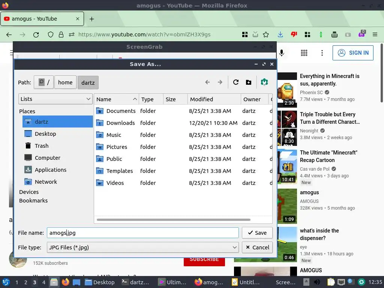Click into the File name field
The width and height of the screenshot is (384, 288).
143,232
